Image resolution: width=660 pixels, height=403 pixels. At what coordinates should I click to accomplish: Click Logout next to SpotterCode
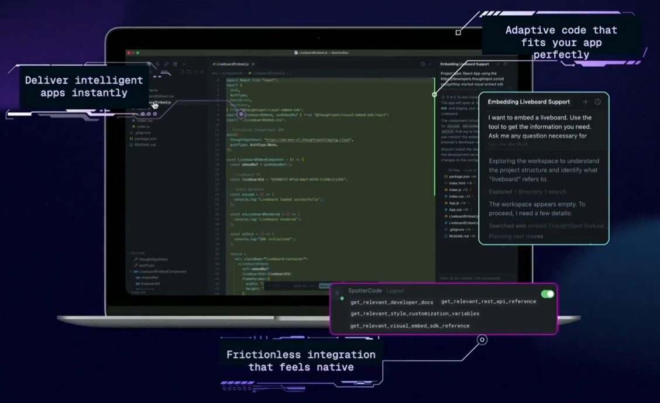point(394,291)
